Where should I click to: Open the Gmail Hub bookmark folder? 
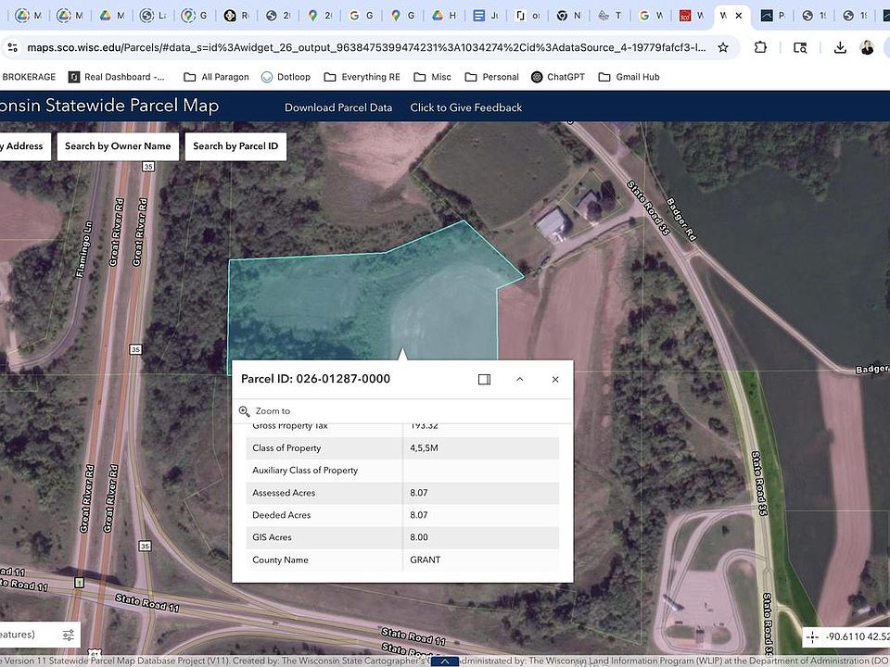coord(629,77)
